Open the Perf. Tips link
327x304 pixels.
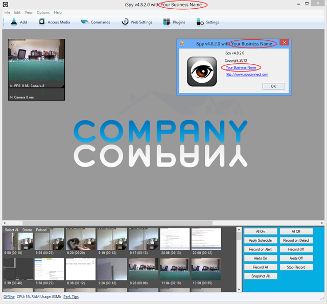tap(71, 297)
